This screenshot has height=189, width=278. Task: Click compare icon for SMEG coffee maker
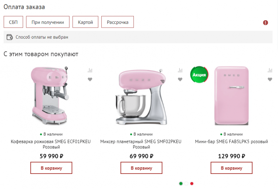tap(90, 70)
